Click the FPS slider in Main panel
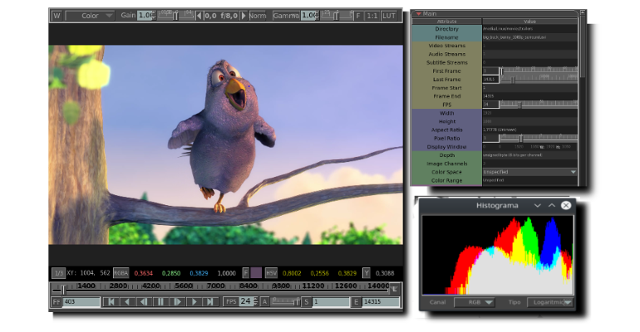This screenshot has width=640, height=332. (x=539, y=105)
